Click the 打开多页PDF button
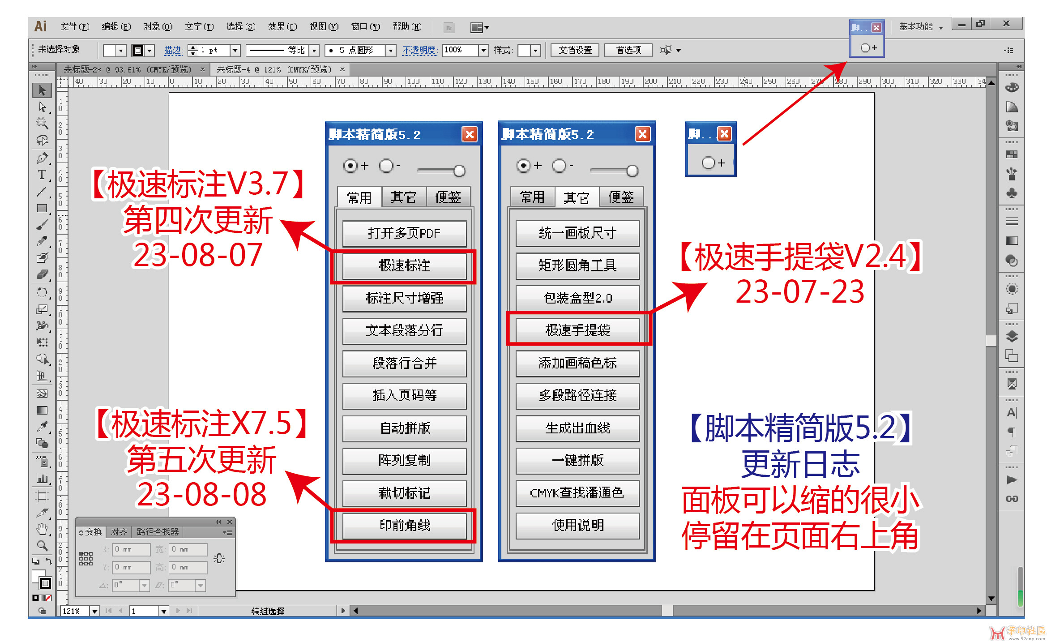The image size is (1047, 642). (x=404, y=233)
